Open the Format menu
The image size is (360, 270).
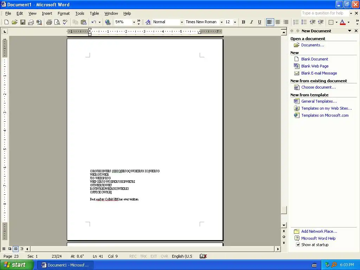tap(64, 13)
